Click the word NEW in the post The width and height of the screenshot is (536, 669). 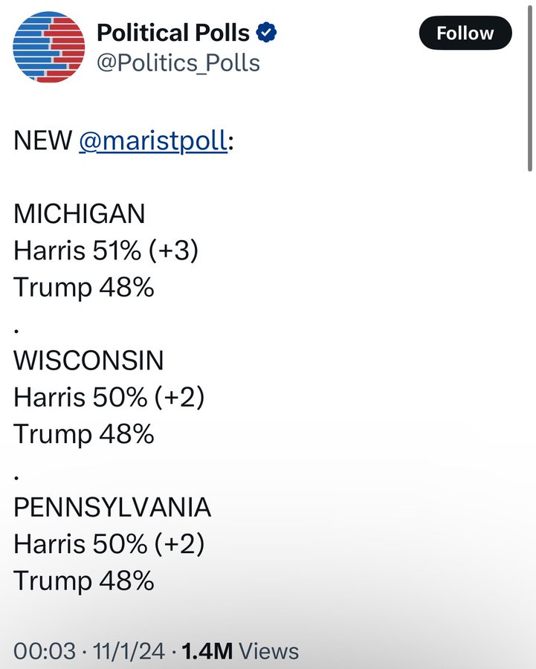pyautogui.click(x=43, y=140)
